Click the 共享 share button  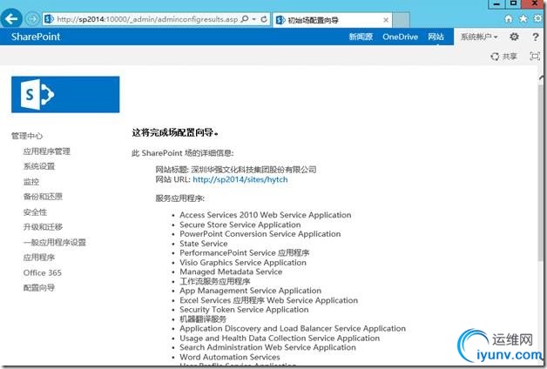click(x=504, y=56)
